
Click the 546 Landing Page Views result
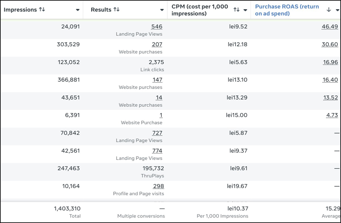coord(157,27)
